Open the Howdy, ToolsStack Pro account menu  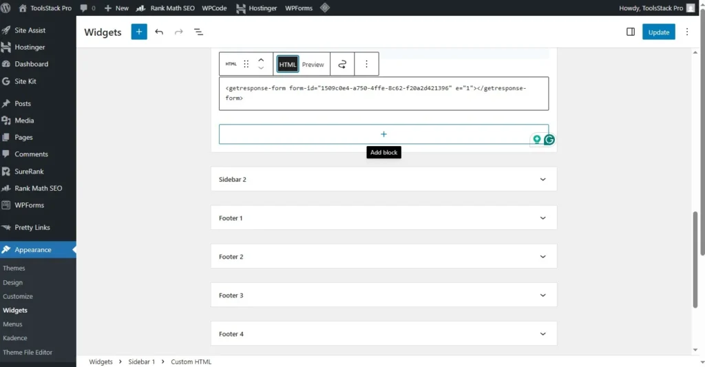tap(657, 8)
